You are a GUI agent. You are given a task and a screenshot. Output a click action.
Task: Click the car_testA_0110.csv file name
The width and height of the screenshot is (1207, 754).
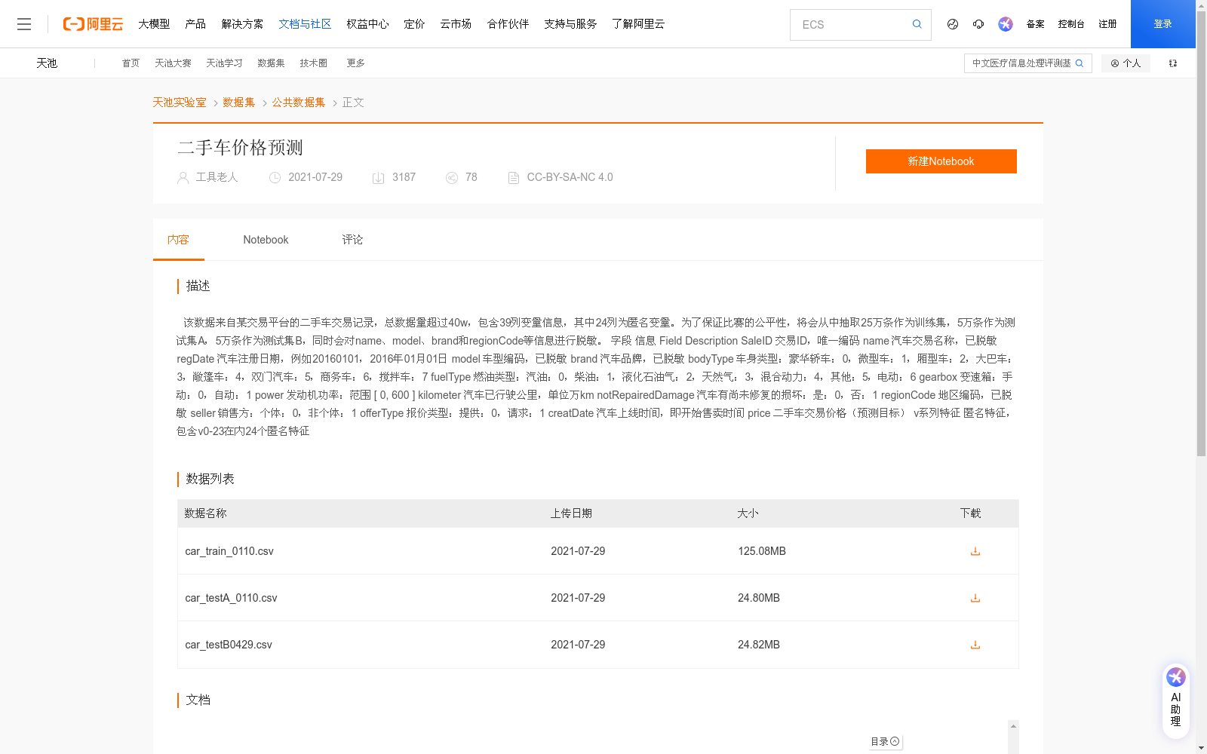[x=231, y=598]
